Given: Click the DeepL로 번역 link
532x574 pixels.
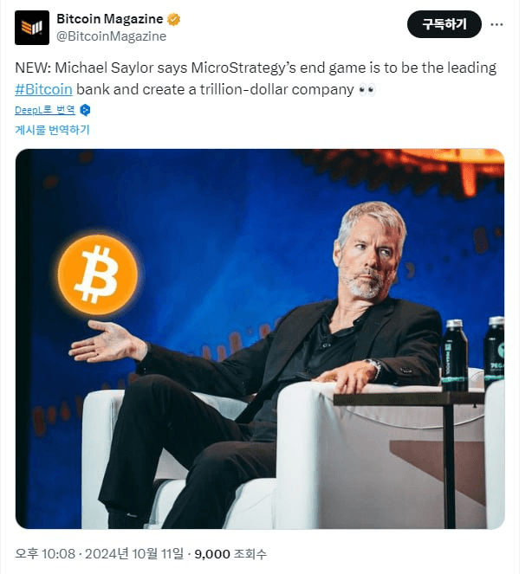Looking at the screenshot, I should (45, 110).
